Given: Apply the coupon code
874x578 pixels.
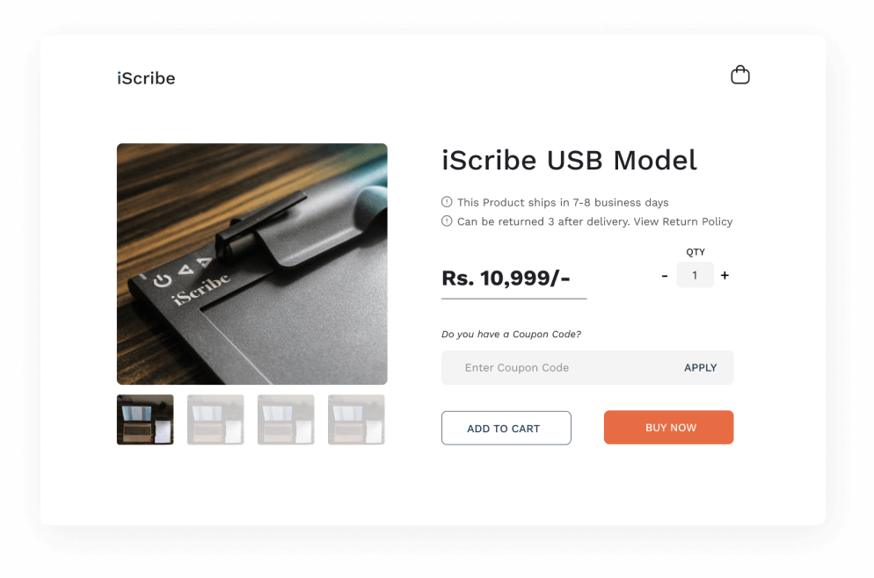Looking at the screenshot, I should click(x=700, y=367).
